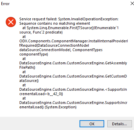
Task: Click the "ataSource()" text line
Action: coord(29,81)
